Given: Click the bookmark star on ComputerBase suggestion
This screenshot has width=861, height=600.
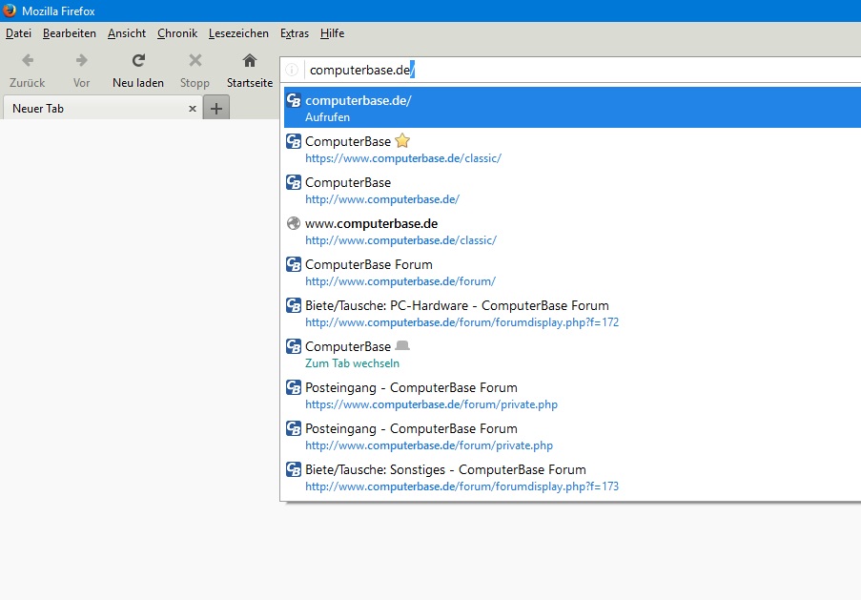Looking at the screenshot, I should [402, 140].
